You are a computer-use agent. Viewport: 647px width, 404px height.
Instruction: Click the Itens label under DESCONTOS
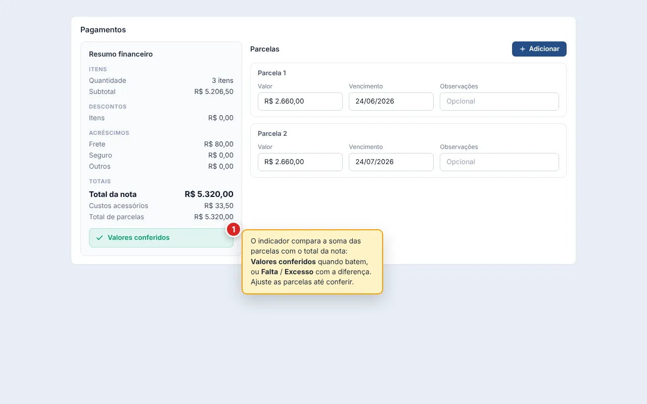click(x=97, y=118)
